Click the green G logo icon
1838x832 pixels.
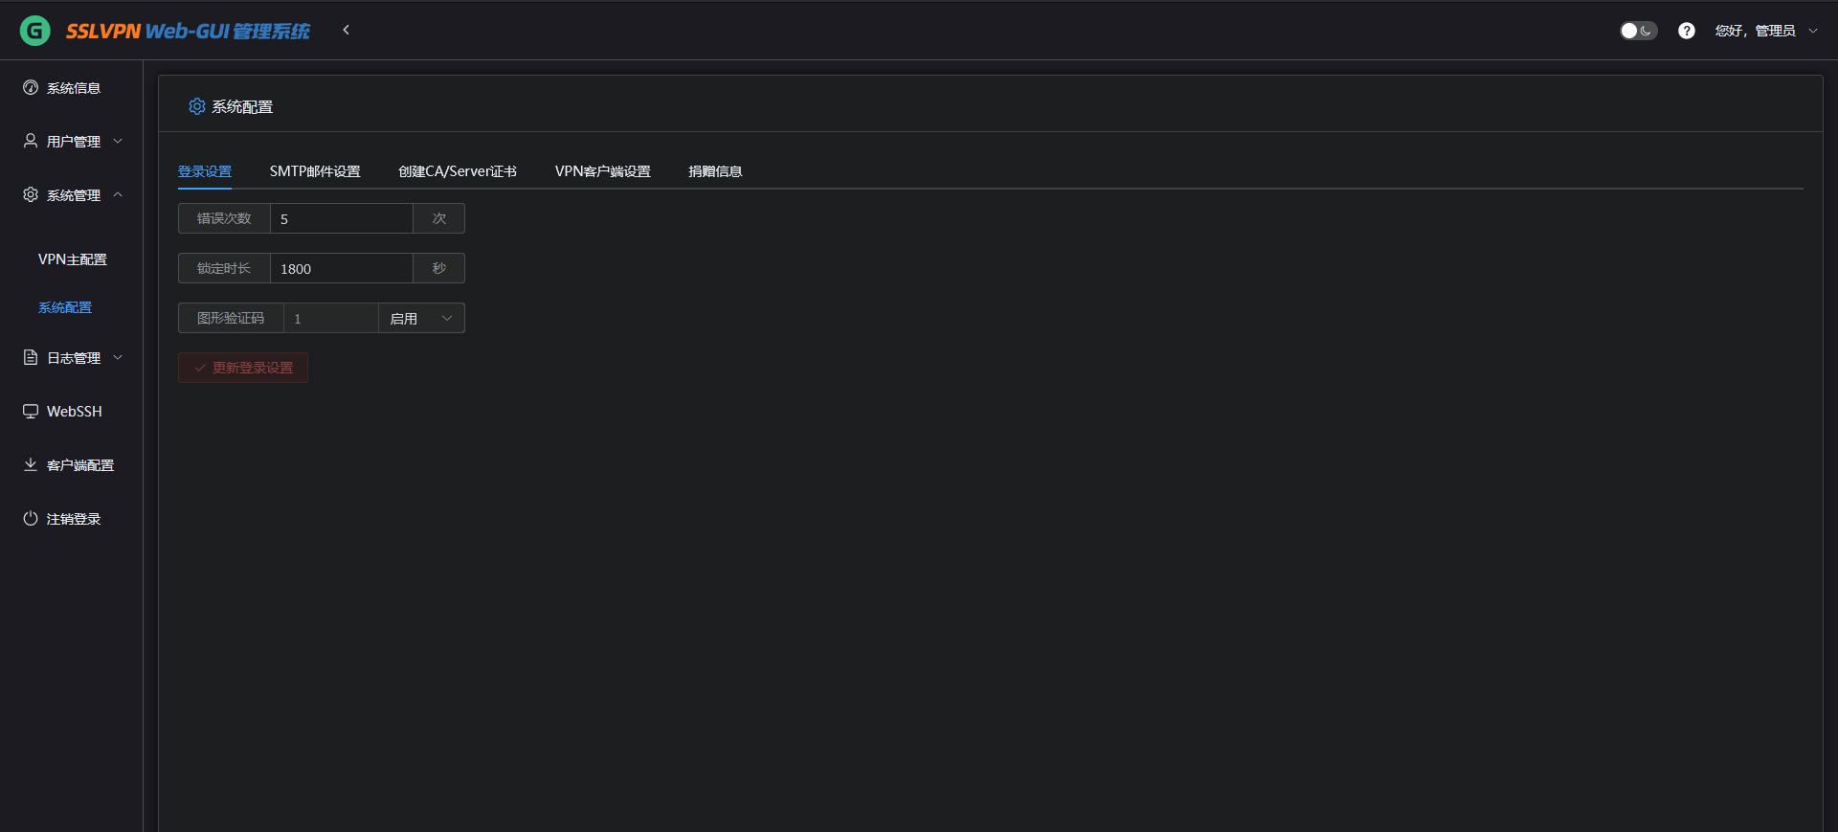click(x=35, y=31)
